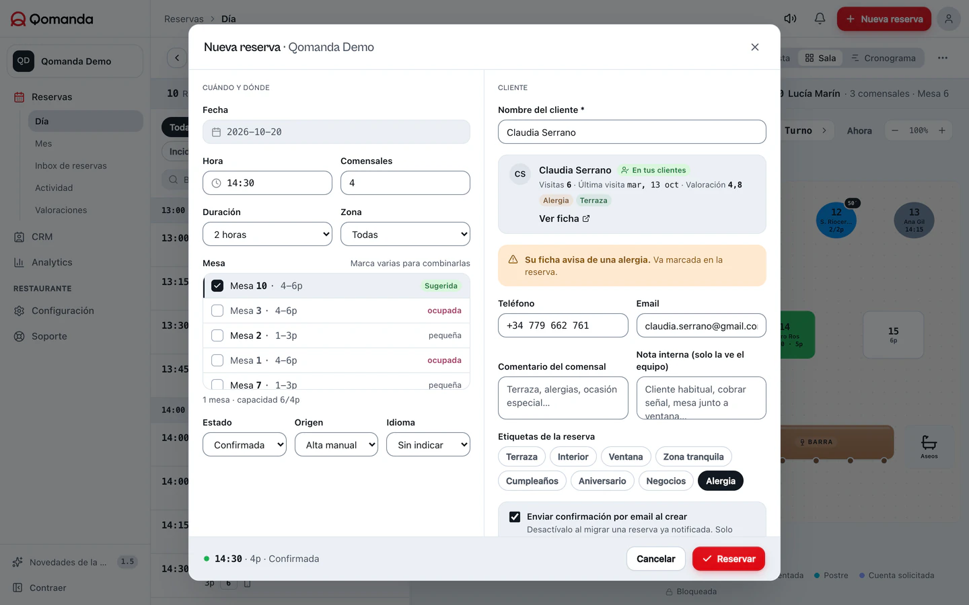Open the Ver ficha link
This screenshot has width=969, height=605.
565,218
